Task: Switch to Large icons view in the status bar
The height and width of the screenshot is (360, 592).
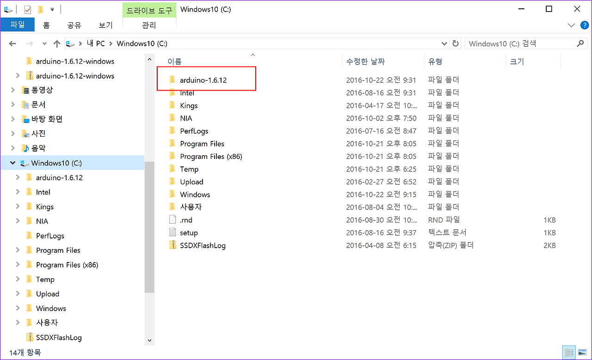Action: tap(581, 353)
